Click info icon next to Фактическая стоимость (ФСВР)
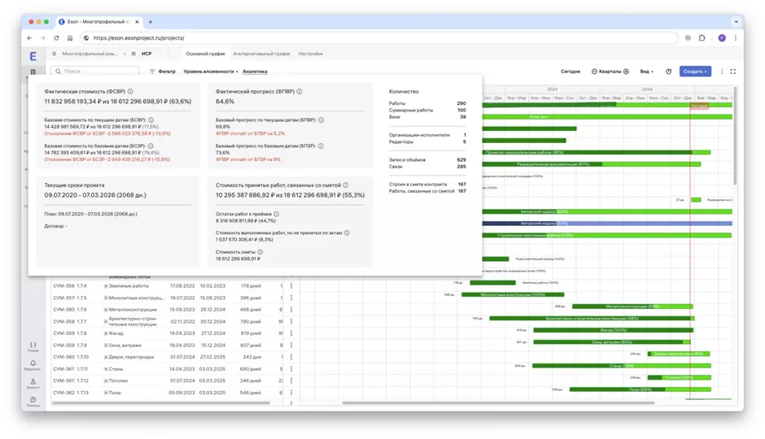 click(130, 92)
